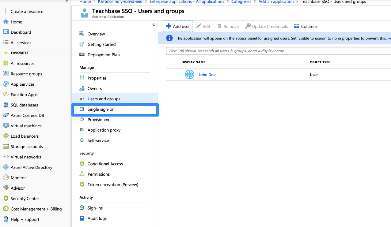
Task: Click the Virtual networks icon
Action: point(6,157)
